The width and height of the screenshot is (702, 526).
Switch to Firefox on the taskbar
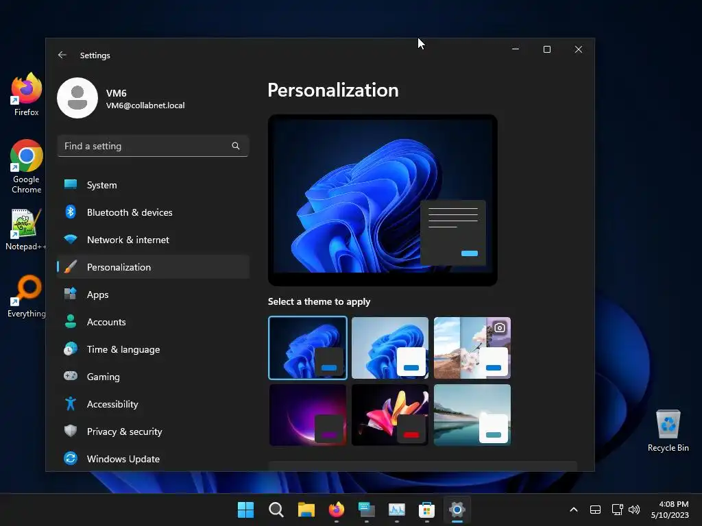click(336, 510)
